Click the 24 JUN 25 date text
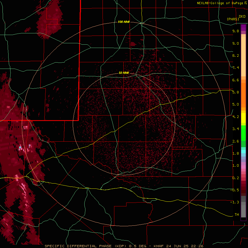This screenshot has width=248, height=248. 177,246
